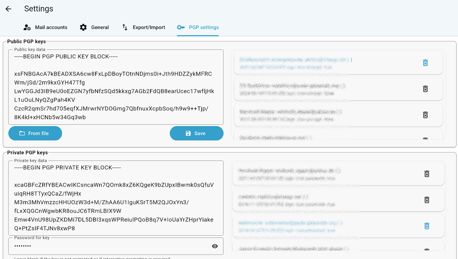Save the public key data
The width and height of the screenshot is (458, 259).
point(197,133)
